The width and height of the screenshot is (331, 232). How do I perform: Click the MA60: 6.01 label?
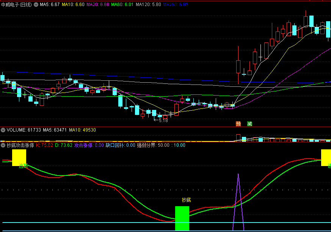pyautogui.click(x=122, y=5)
